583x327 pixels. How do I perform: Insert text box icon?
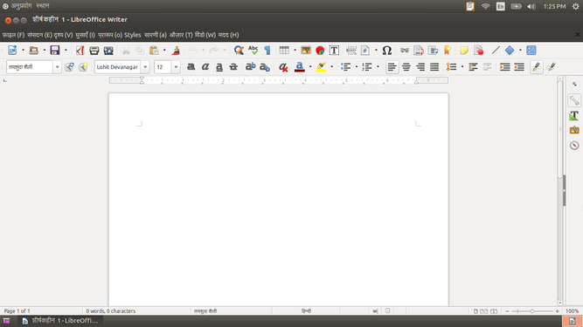click(x=334, y=50)
